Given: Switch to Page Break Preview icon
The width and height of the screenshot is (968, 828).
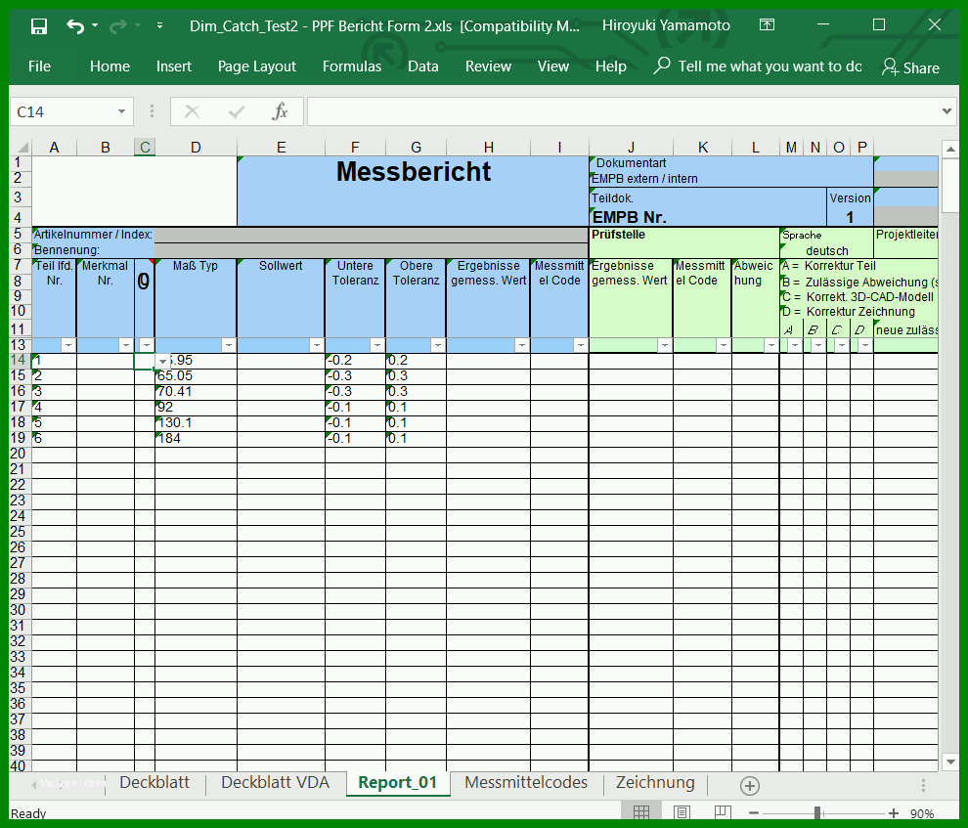Looking at the screenshot, I should pyautogui.click(x=723, y=812).
